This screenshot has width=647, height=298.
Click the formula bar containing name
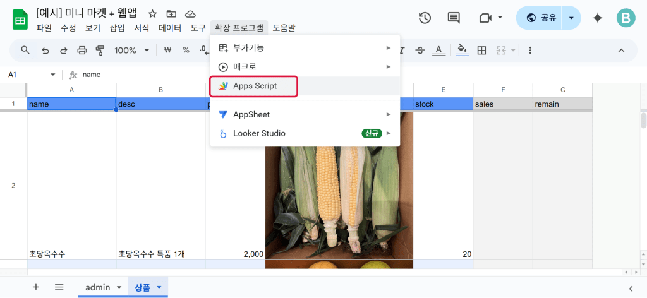point(316,74)
